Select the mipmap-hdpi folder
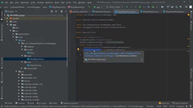This screenshot has width=193, height=108. [x=29, y=87]
